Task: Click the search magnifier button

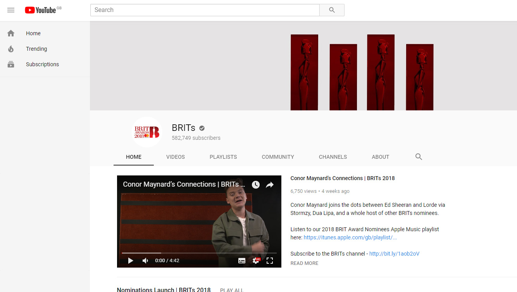Action: pyautogui.click(x=332, y=10)
